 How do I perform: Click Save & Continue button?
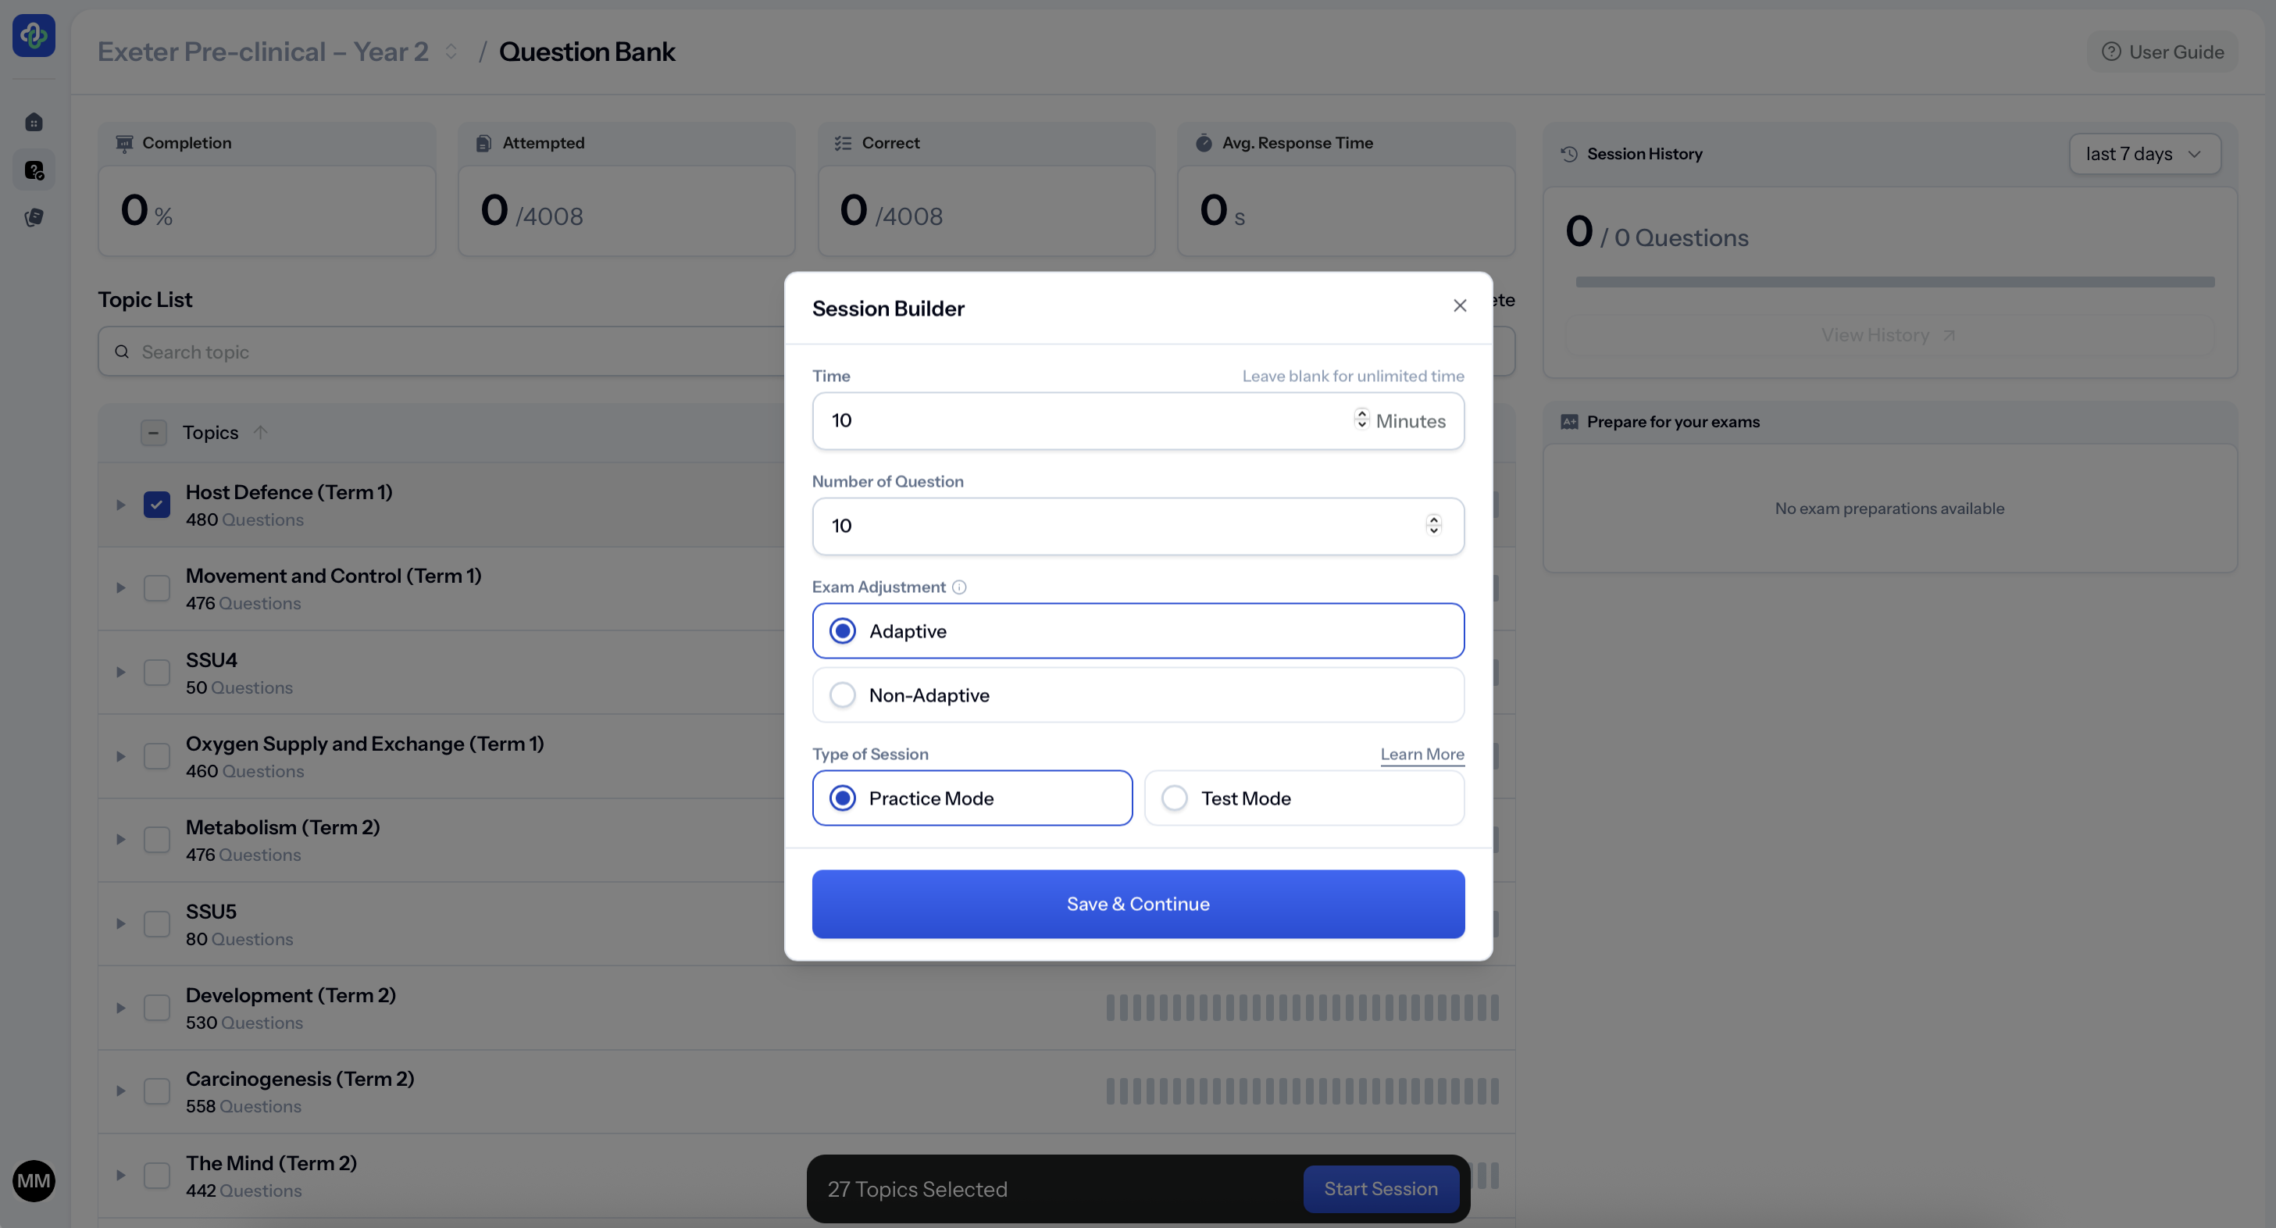pos(1138,904)
